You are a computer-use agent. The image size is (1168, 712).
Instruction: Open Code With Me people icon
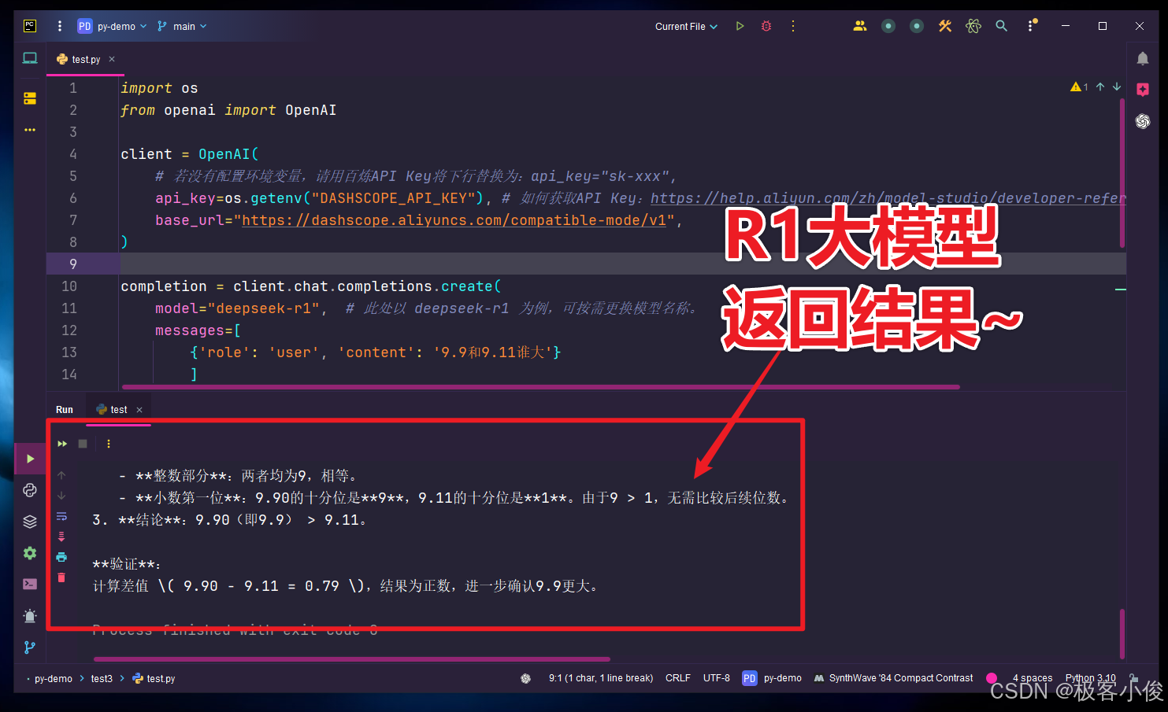pyautogui.click(x=860, y=26)
